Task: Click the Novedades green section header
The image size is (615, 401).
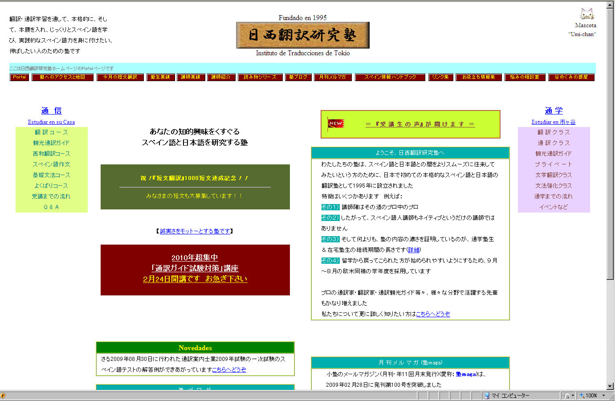Action: coord(195,348)
